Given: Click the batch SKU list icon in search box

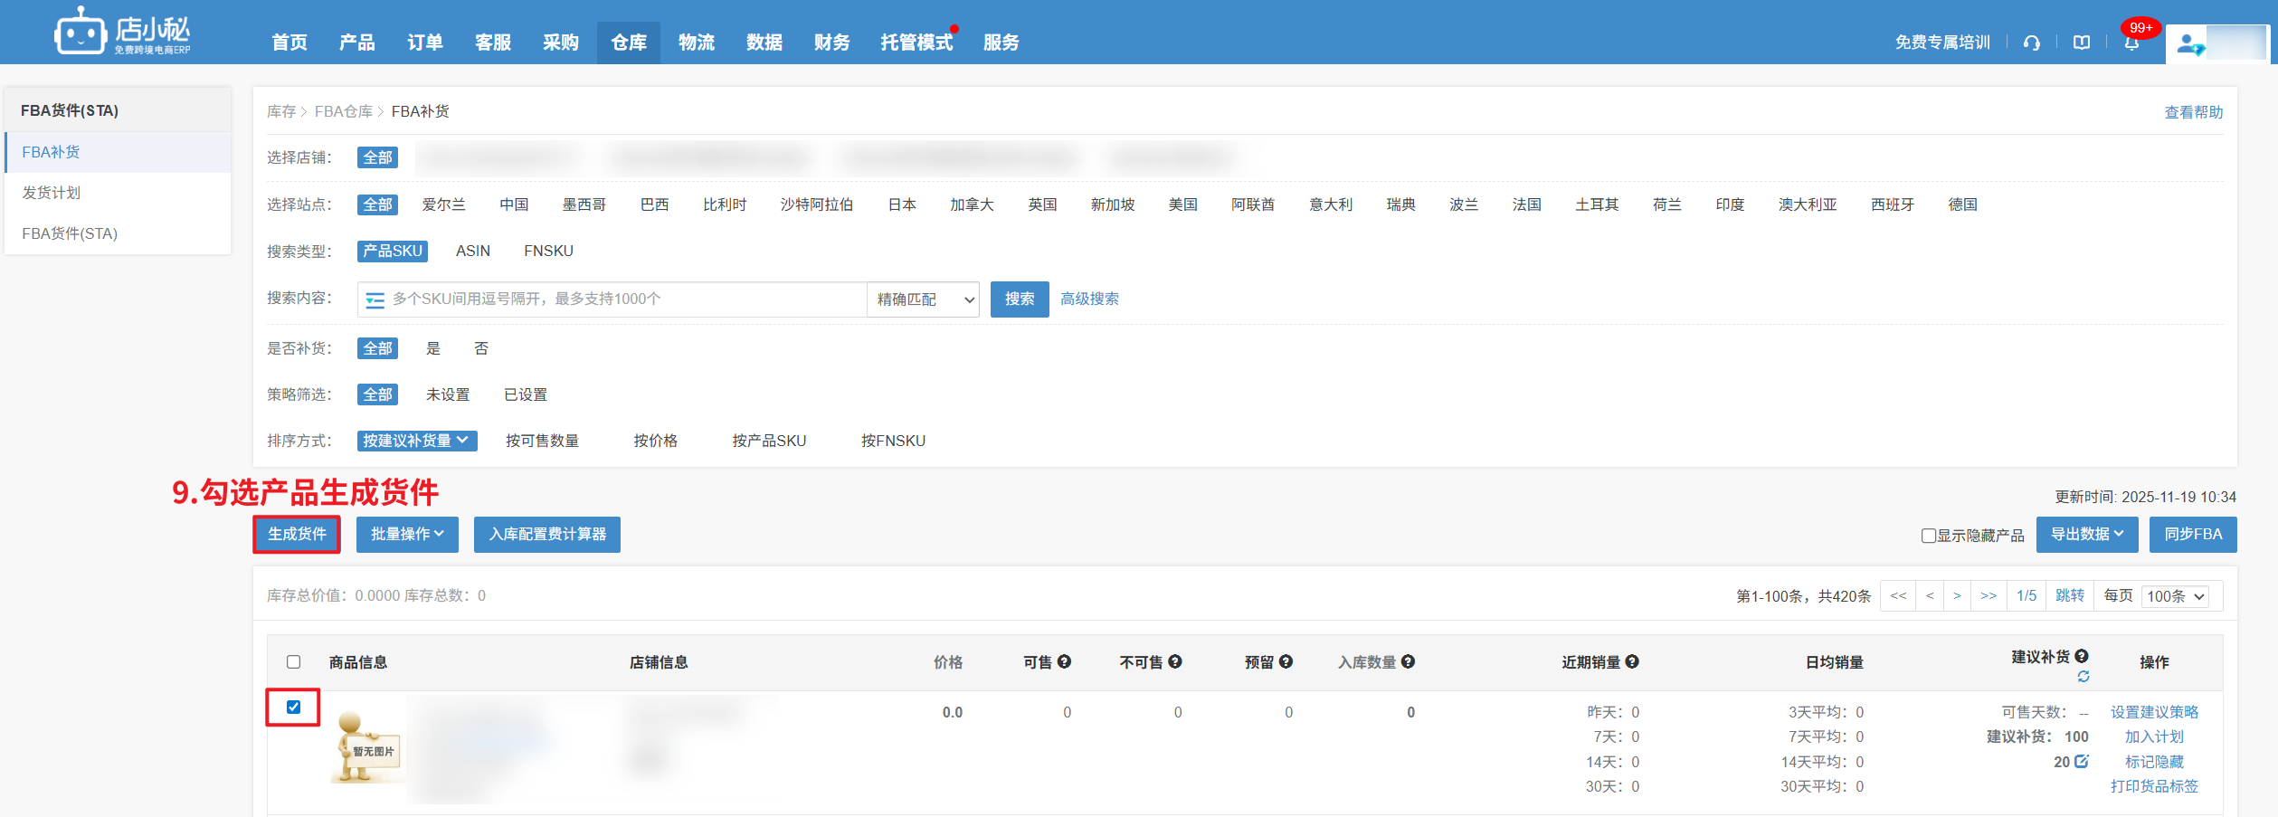Looking at the screenshot, I should pyautogui.click(x=375, y=299).
